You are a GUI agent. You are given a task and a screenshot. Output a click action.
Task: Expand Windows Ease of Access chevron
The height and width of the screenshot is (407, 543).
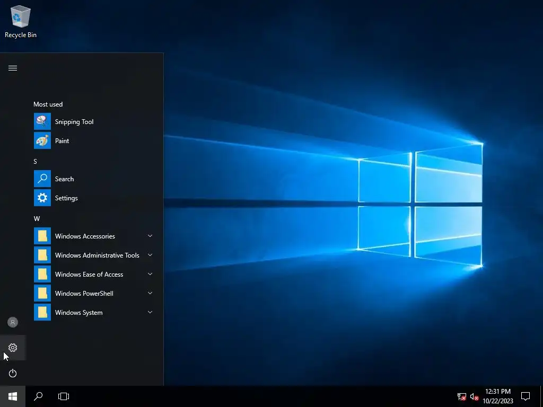[150, 274]
